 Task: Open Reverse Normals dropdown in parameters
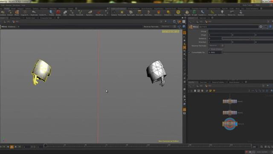point(216,46)
